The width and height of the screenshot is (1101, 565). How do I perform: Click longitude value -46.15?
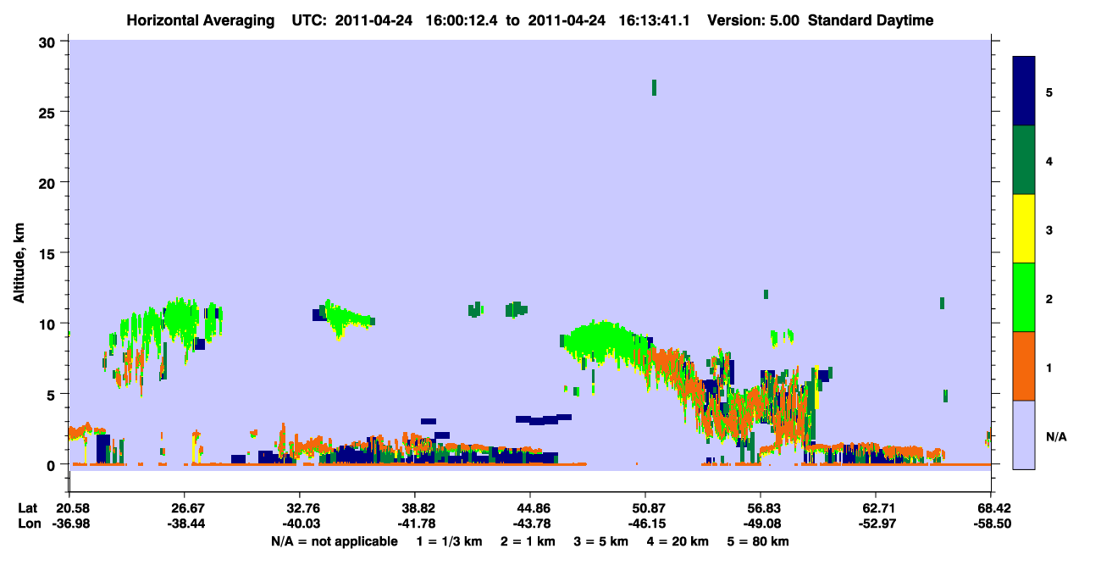[645, 523]
